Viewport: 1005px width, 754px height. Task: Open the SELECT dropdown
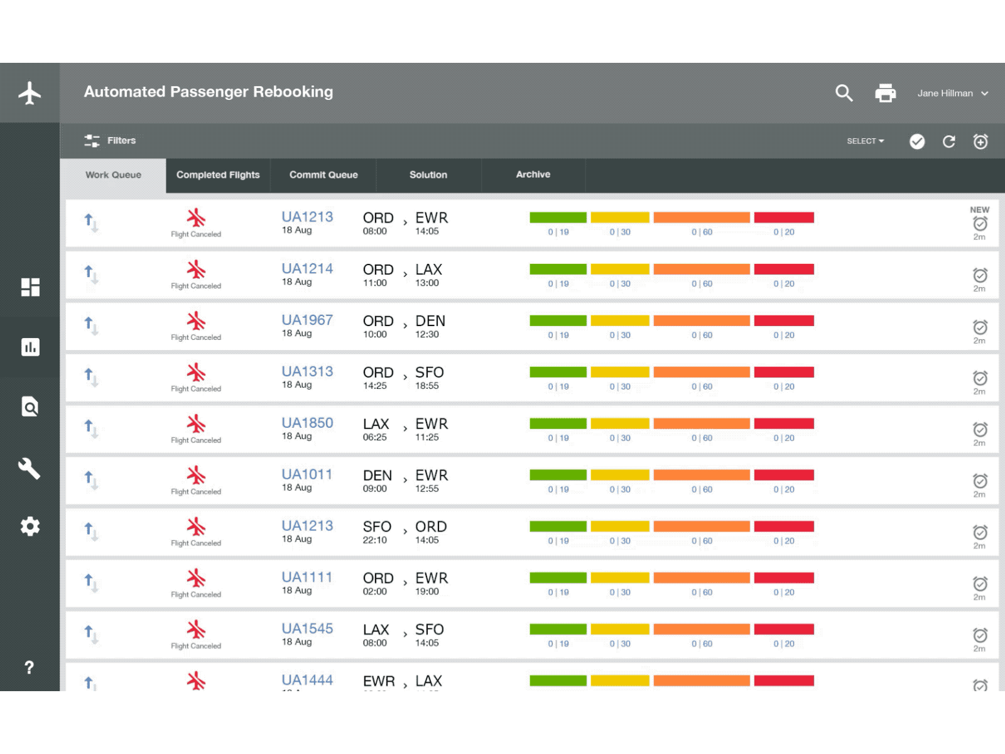point(865,141)
